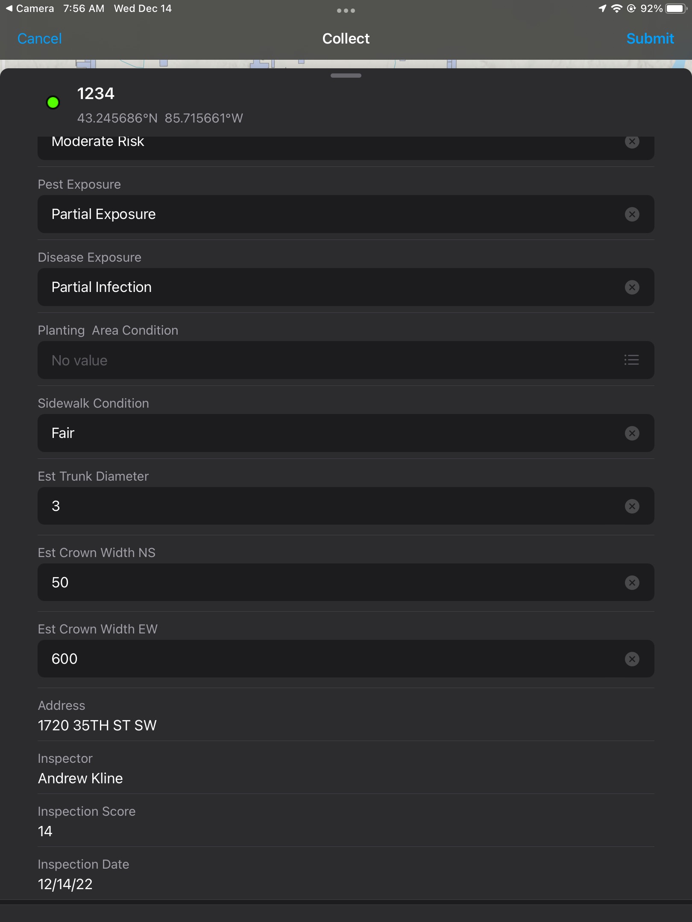This screenshot has height=922, width=692.
Task: Open the Pest Exposure dropdown field
Action: [346, 214]
